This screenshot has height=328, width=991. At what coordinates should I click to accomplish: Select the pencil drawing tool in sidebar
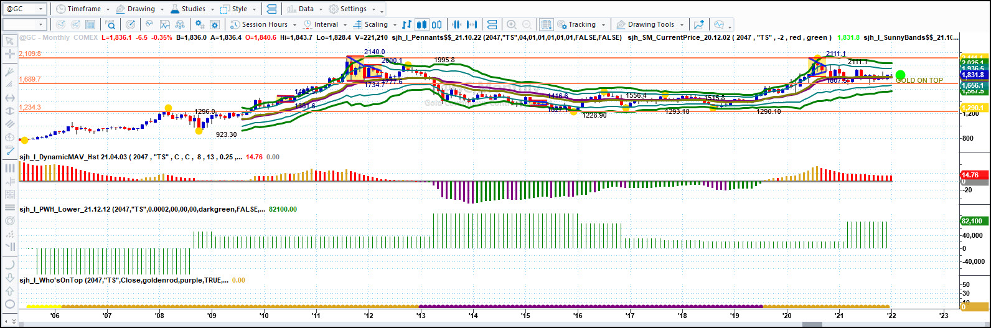click(9, 150)
